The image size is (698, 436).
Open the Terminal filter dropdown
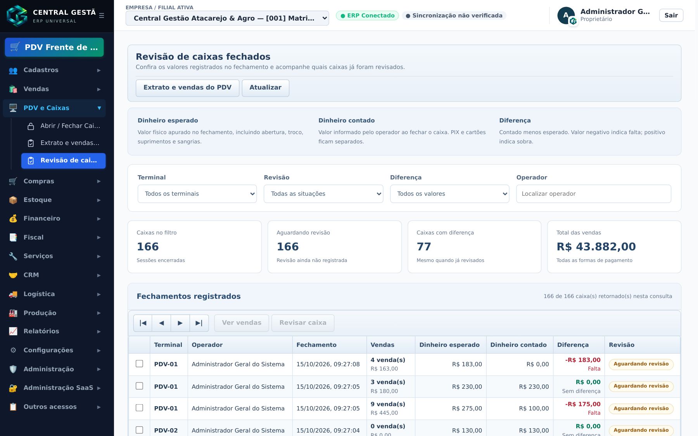tap(197, 194)
